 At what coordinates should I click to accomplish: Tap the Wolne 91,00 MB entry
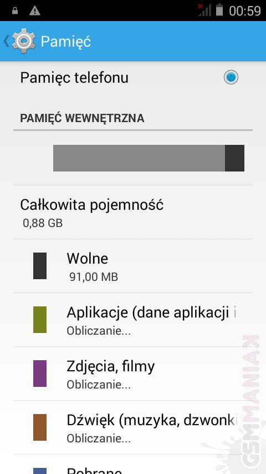coord(133,266)
